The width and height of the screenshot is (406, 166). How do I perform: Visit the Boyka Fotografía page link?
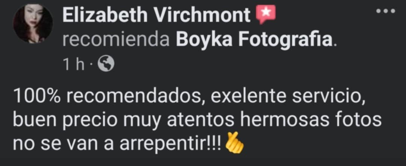[x=254, y=40]
